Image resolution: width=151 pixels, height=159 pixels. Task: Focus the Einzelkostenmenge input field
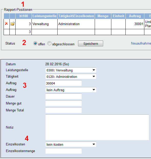tap(63, 151)
